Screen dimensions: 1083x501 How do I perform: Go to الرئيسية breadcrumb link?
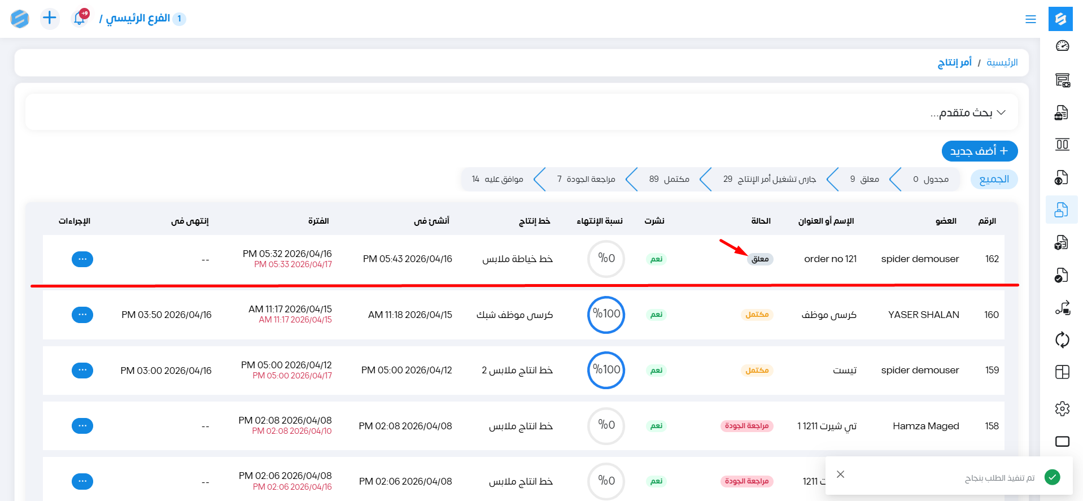coord(1002,63)
